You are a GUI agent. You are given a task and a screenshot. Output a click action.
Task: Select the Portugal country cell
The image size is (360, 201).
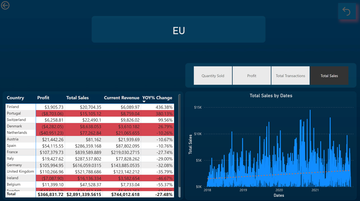[14, 113]
